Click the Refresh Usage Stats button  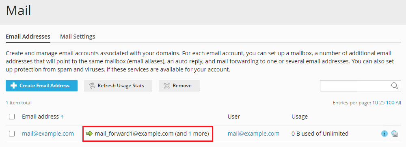118,86
